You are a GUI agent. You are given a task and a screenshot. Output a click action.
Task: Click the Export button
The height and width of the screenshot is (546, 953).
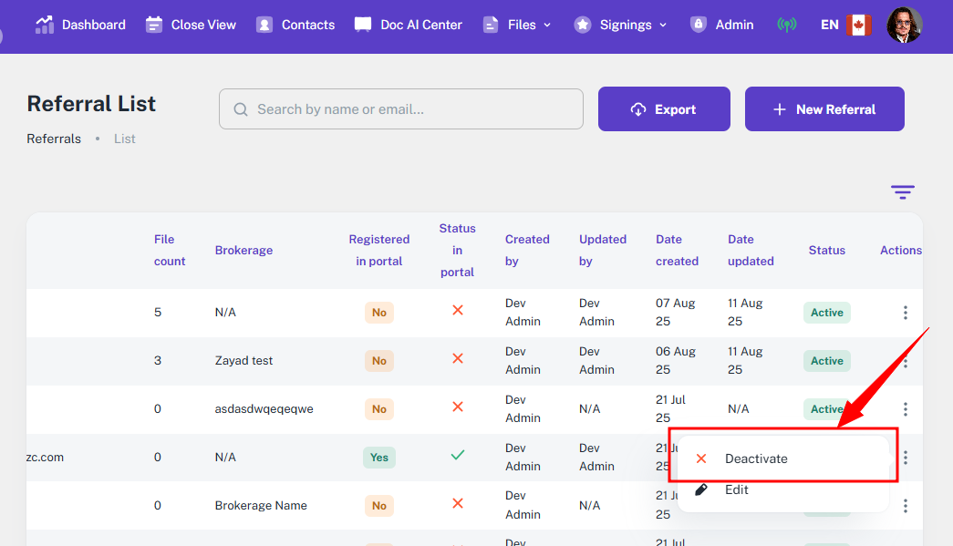664,109
